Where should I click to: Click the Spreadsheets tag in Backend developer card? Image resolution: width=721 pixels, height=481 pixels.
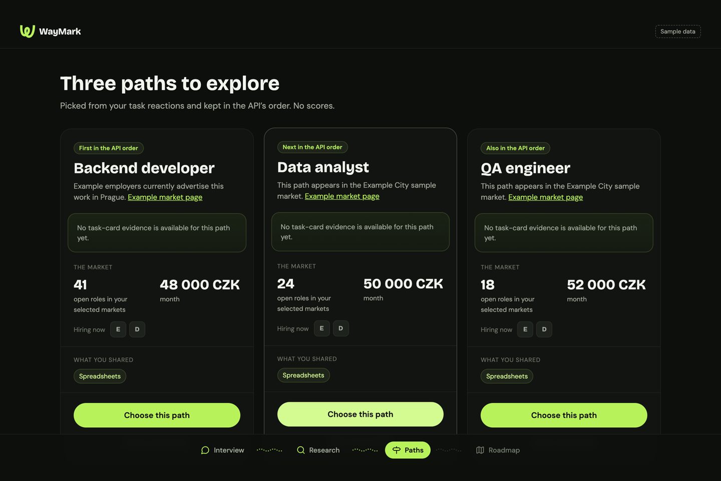pos(100,376)
